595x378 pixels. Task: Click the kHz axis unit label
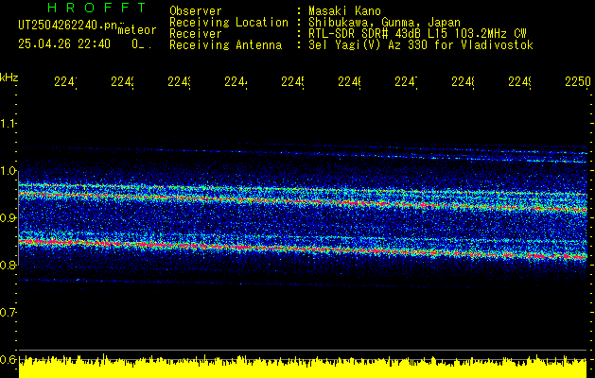[9, 77]
